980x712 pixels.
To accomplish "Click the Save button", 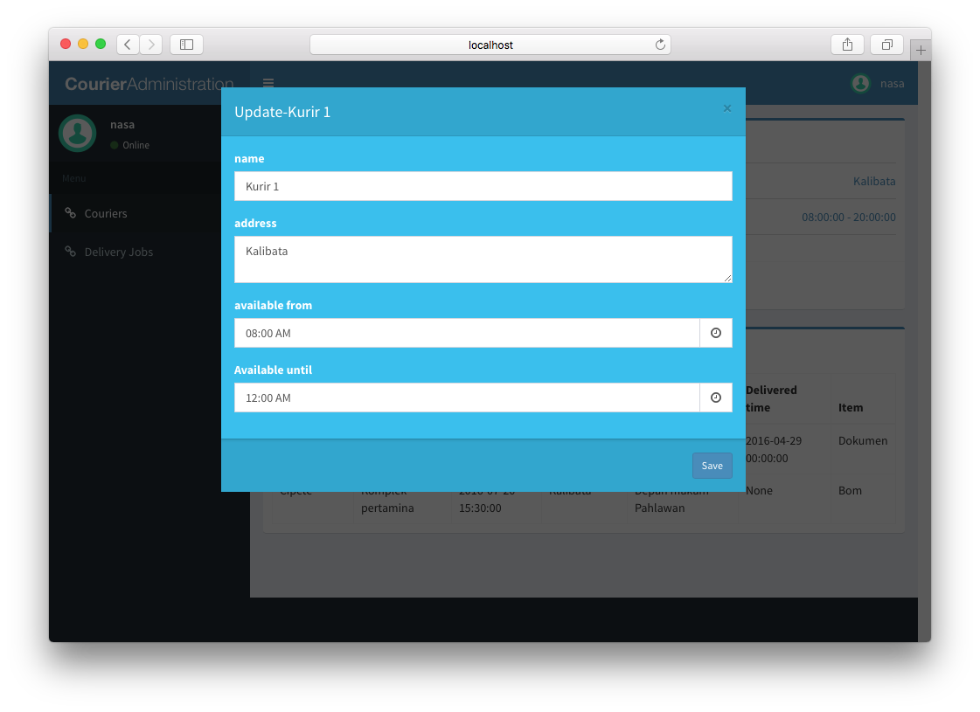I will 712,466.
